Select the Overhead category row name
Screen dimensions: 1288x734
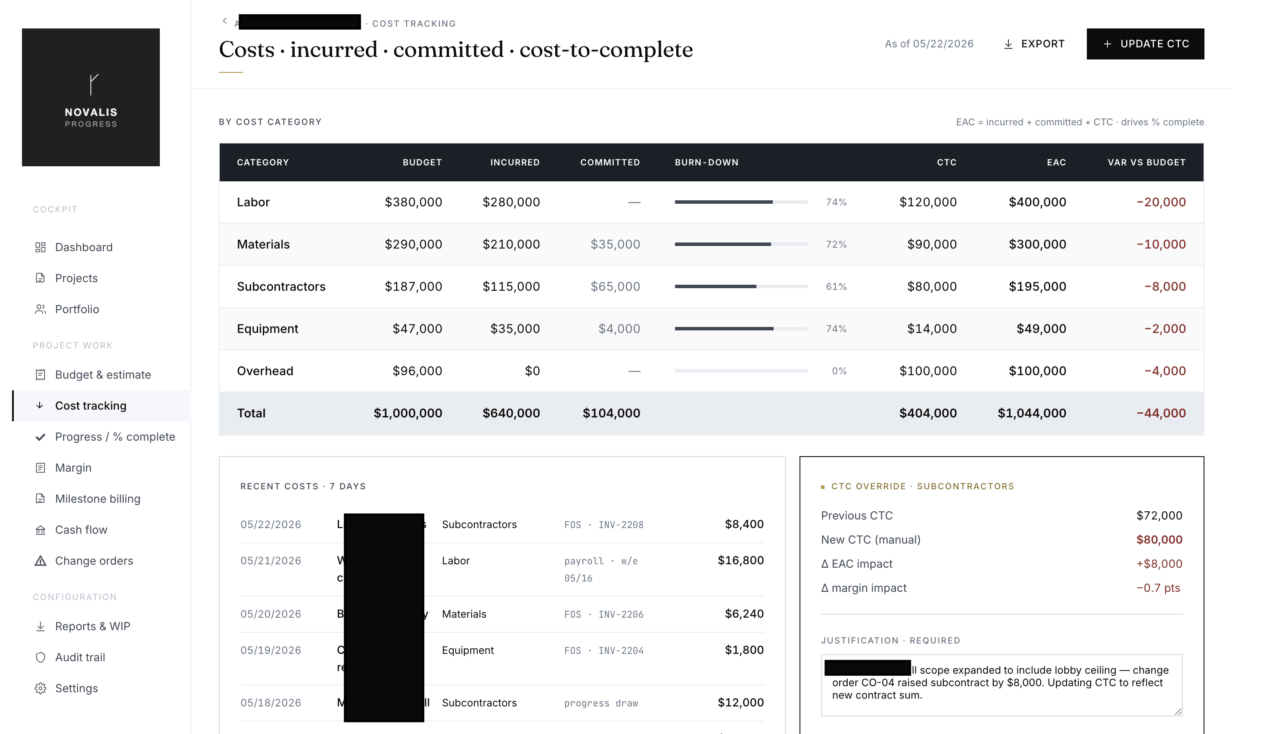pyautogui.click(x=264, y=370)
